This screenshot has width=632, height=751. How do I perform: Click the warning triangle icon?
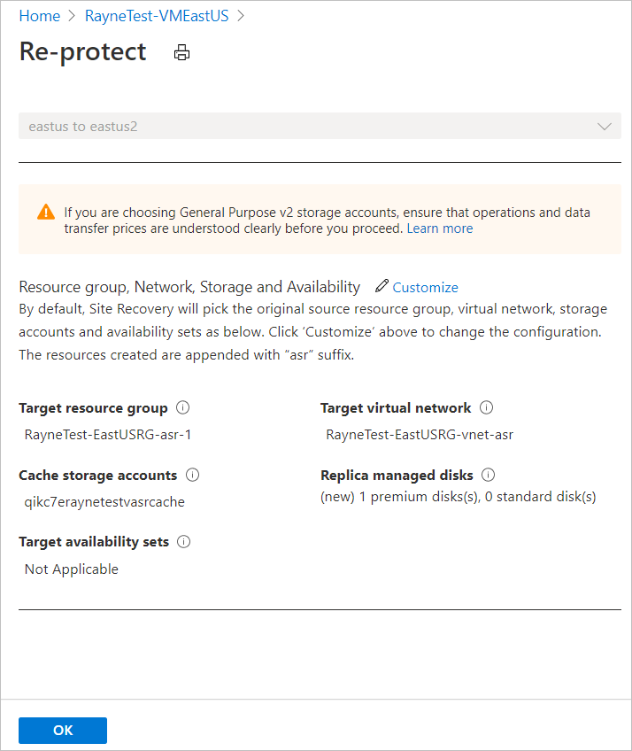(46, 213)
